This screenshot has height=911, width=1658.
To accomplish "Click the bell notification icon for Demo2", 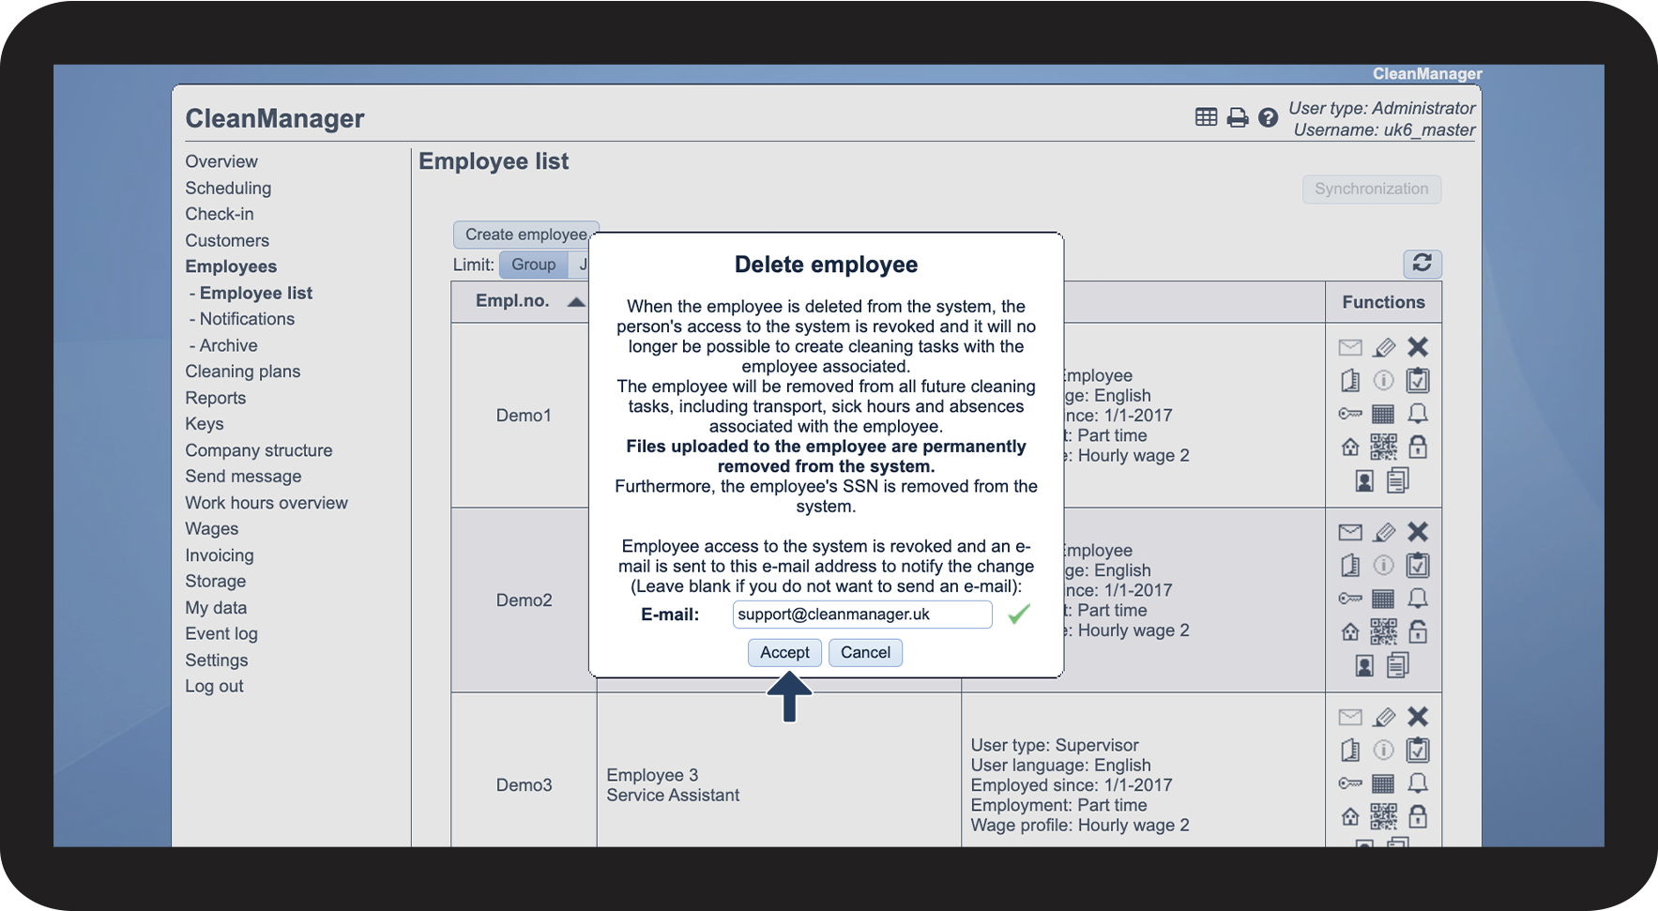I will [1418, 599].
